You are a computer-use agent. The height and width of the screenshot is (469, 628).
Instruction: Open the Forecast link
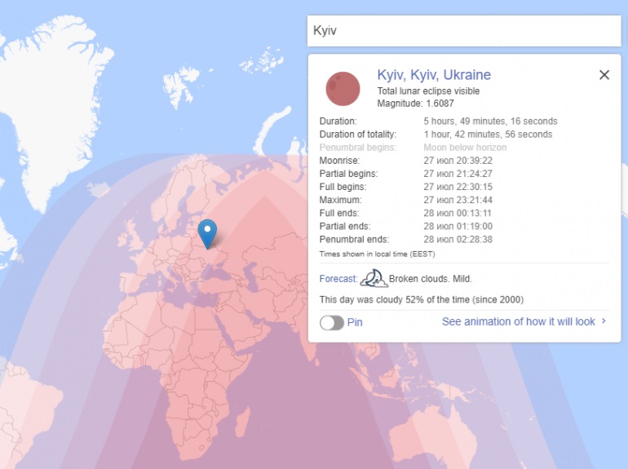click(338, 279)
